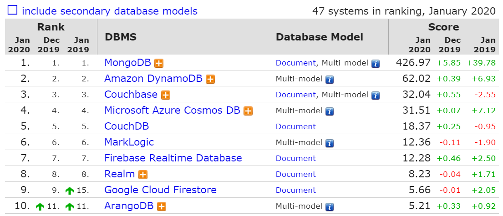This screenshot has height=216, width=503.
Task: Click the MarkLogic DBMS link
Action: (x=129, y=142)
